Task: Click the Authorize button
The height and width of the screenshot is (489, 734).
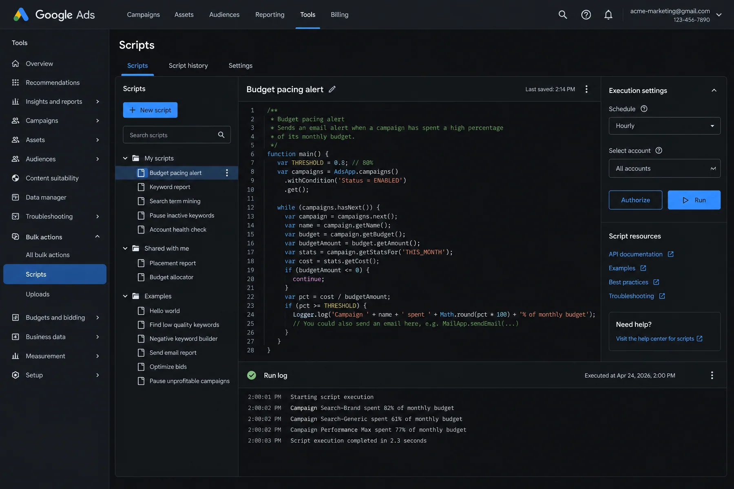Action: pyautogui.click(x=635, y=200)
